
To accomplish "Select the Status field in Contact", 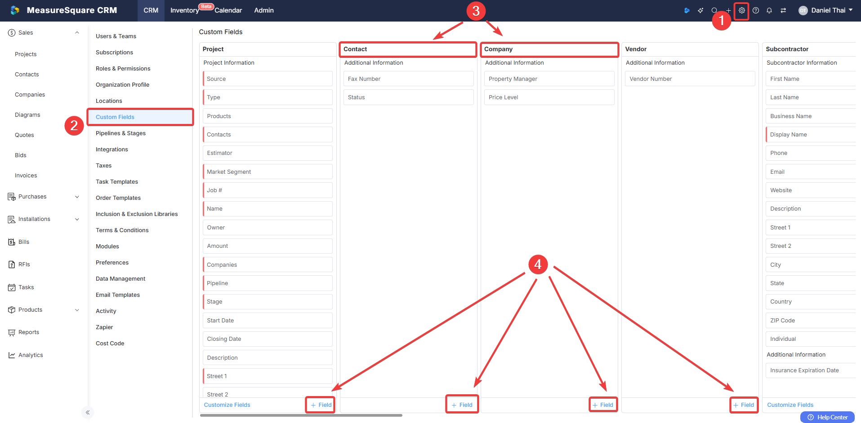I will (x=409, y=97).
